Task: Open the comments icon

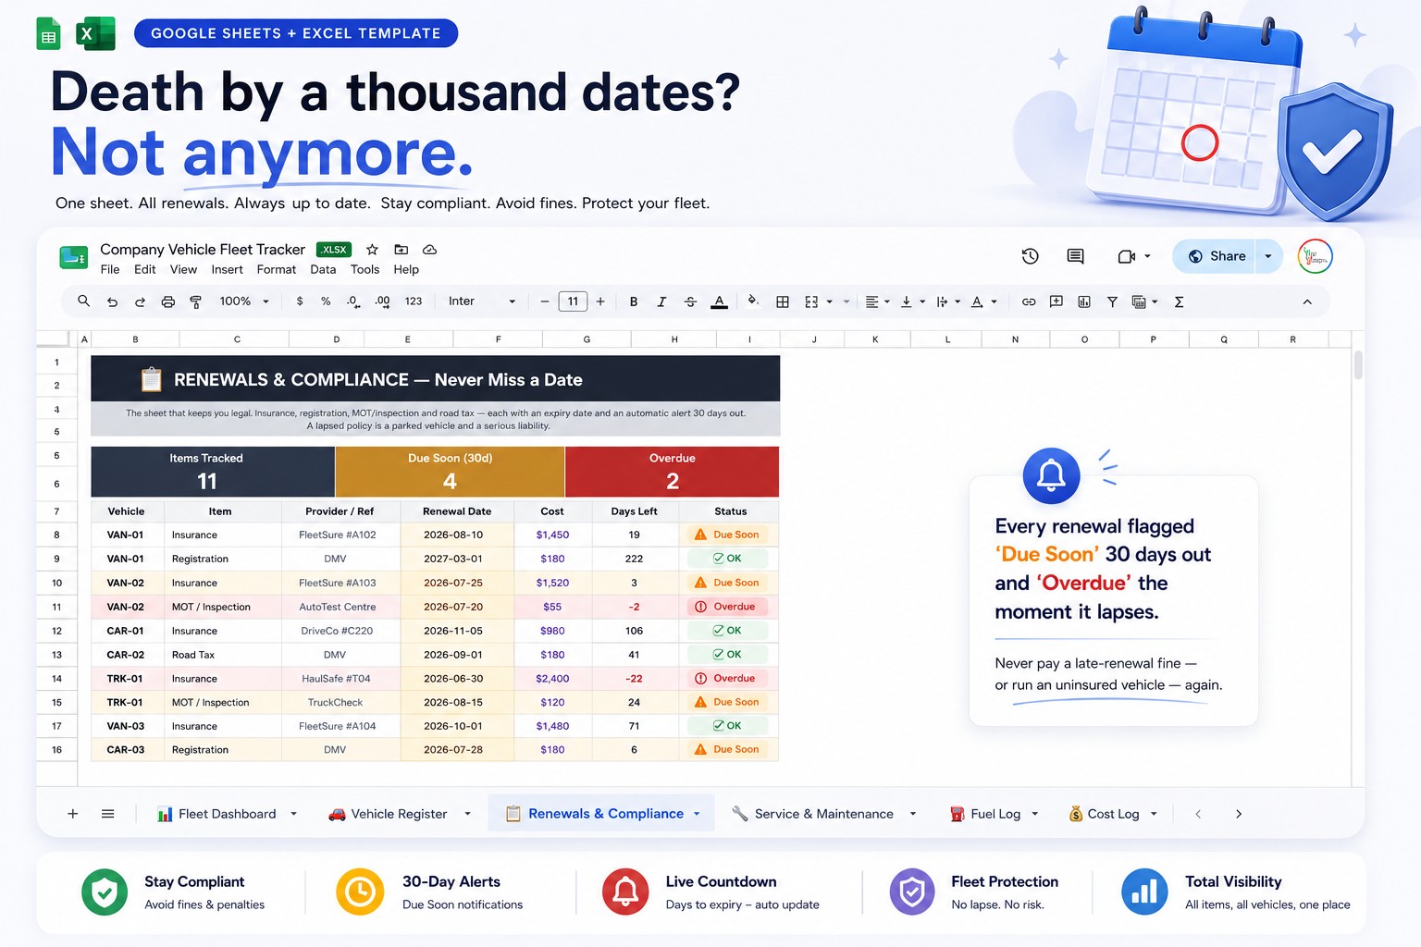Action: click(1075, 256)
